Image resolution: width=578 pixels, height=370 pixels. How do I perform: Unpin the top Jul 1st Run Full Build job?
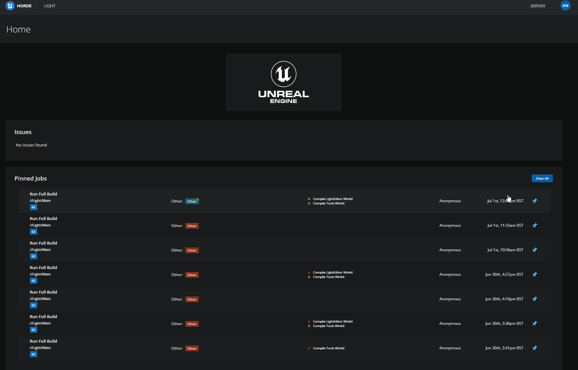click(534, 201)
